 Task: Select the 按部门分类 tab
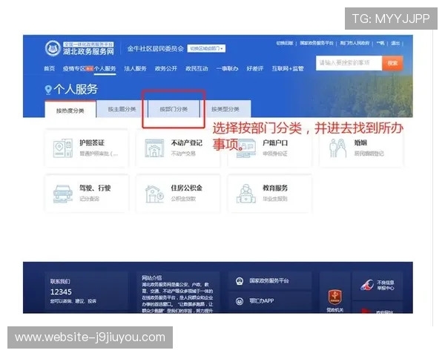[x=174, y=109]
